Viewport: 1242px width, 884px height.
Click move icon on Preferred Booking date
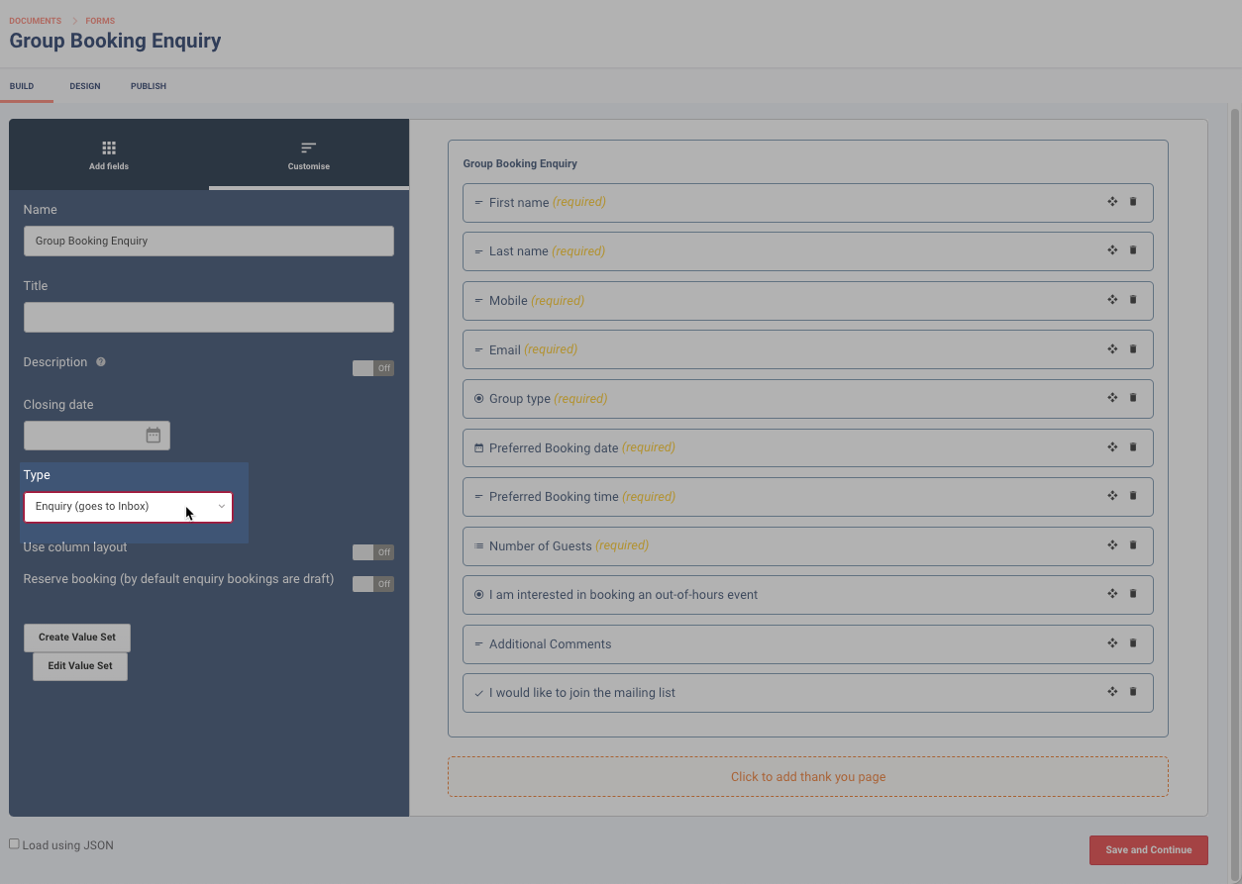(1112, 447)
